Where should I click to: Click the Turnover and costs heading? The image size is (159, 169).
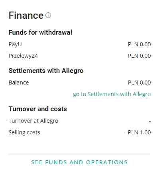[38, 109]
